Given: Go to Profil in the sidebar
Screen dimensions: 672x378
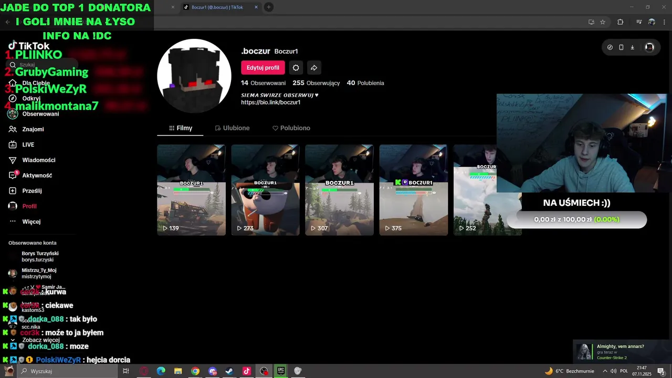Looking at the screenshot, I should 29,206.
